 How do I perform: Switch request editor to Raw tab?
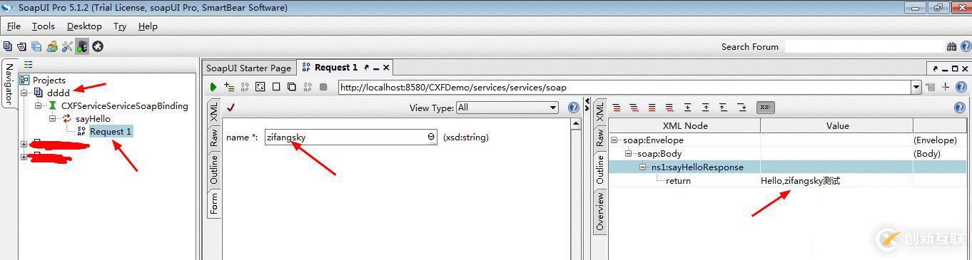[x=213, y=138]
